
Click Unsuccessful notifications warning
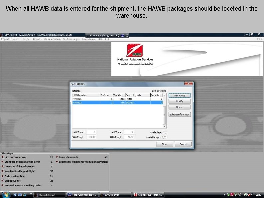tap(20, 166)
